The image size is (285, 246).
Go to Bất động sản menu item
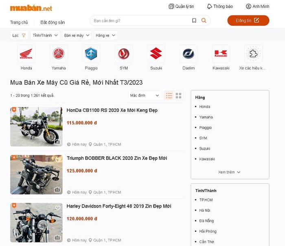[x=53, y=22]
